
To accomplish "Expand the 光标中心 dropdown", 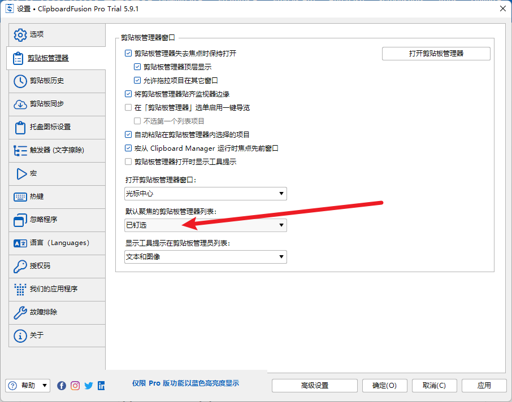I will 206,194.
